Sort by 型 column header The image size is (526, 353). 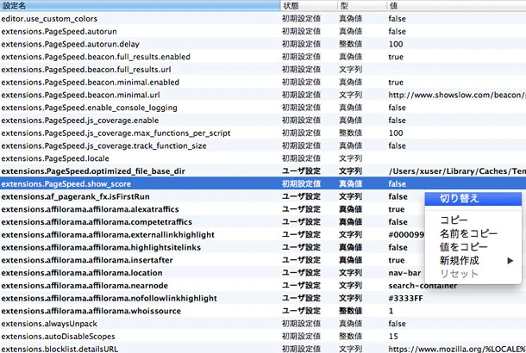click(362, 6)
